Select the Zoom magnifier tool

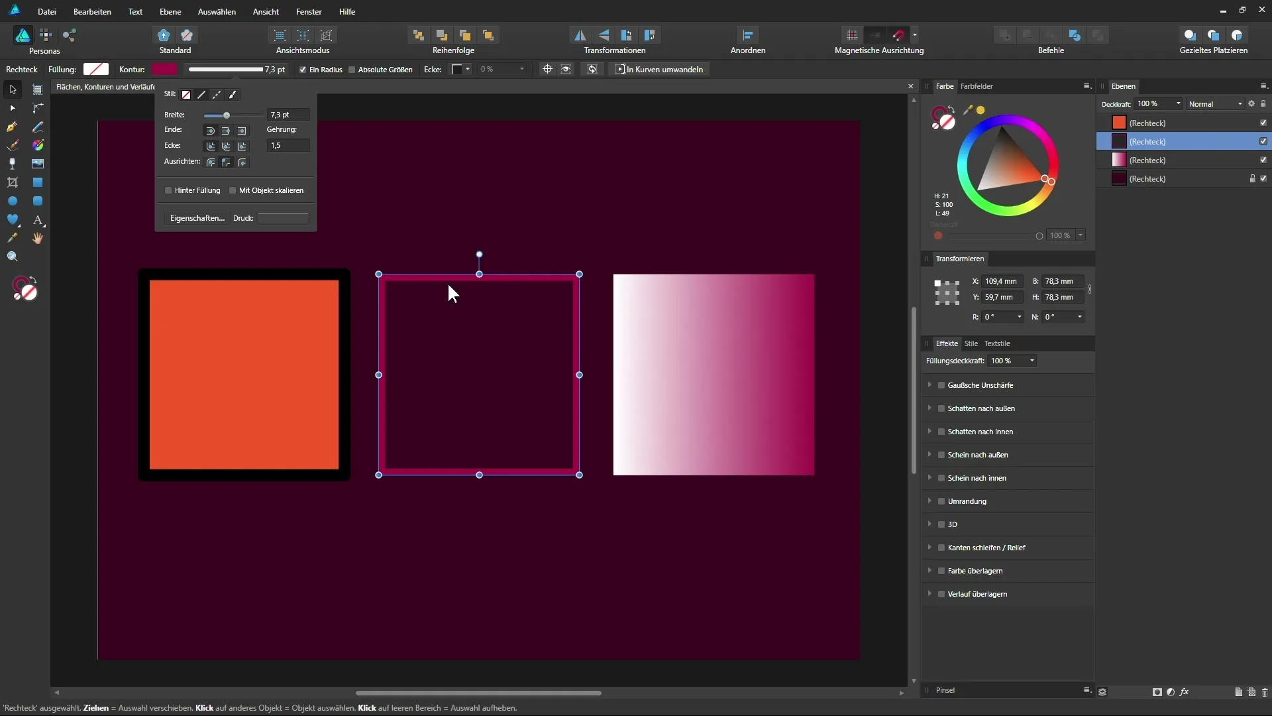tap(13, 257)
